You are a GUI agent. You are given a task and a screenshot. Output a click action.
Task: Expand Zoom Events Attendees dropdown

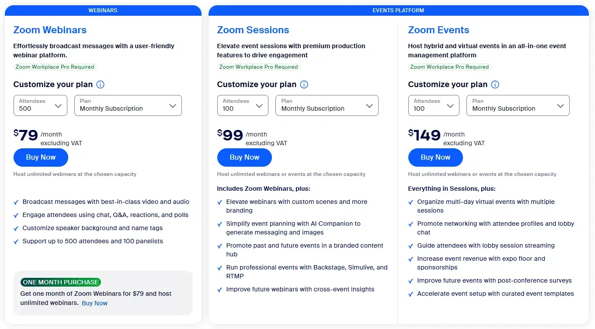tap(434, 105)
